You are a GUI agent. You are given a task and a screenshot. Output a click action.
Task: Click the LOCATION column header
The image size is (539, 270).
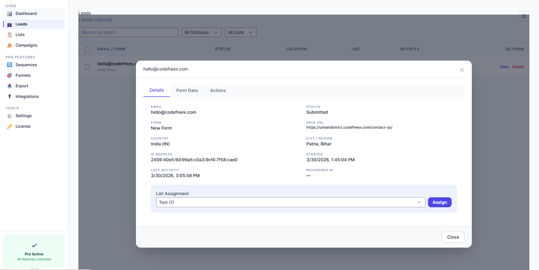(296, 49)
